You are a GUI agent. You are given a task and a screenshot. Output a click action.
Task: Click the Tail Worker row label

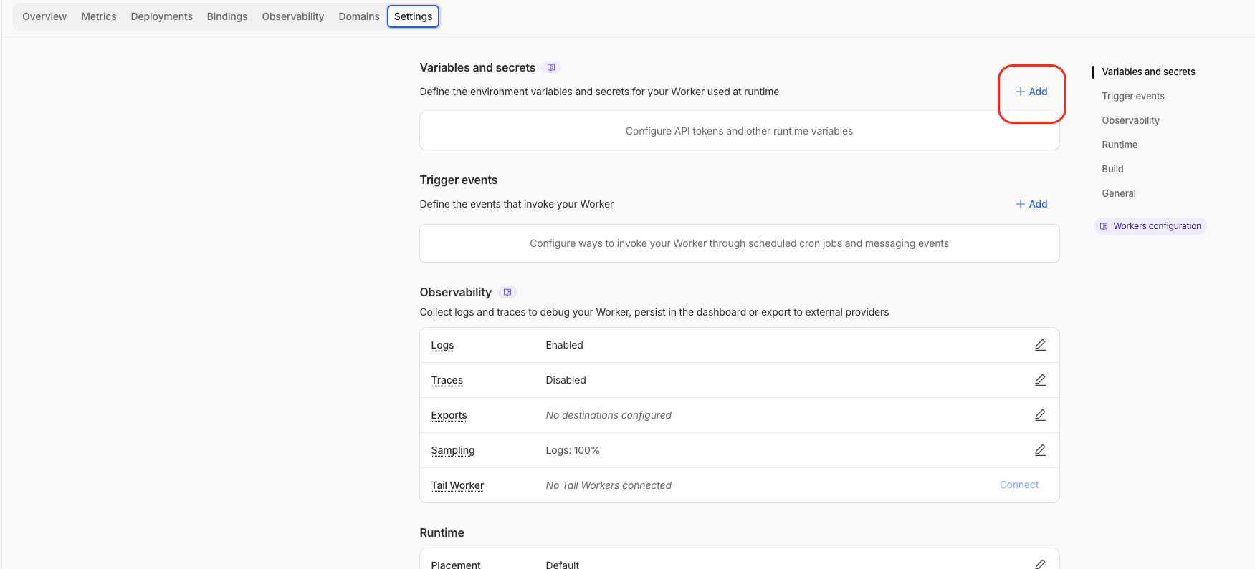[x=457, y=485]
